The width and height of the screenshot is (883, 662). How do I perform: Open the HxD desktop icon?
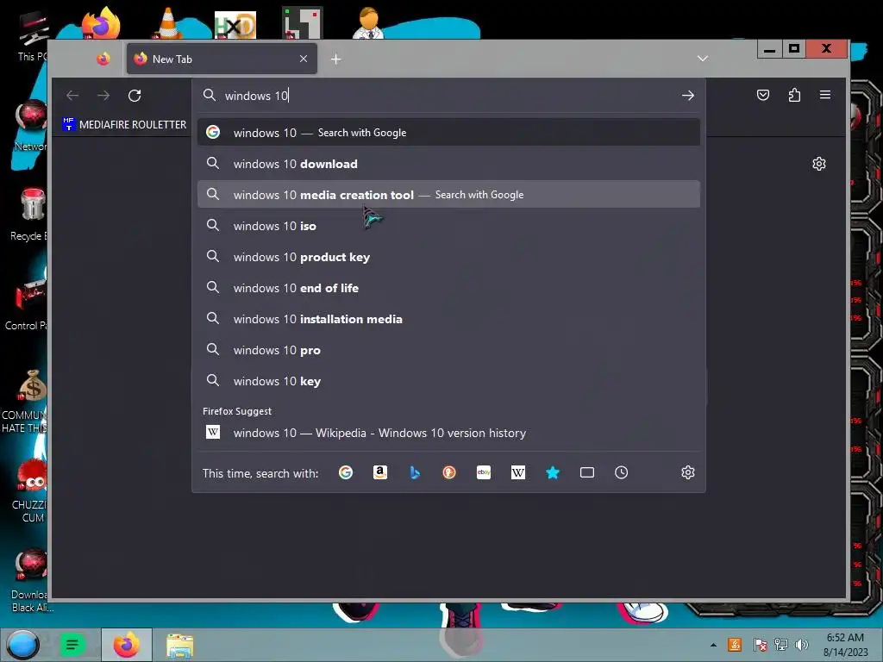235,25
